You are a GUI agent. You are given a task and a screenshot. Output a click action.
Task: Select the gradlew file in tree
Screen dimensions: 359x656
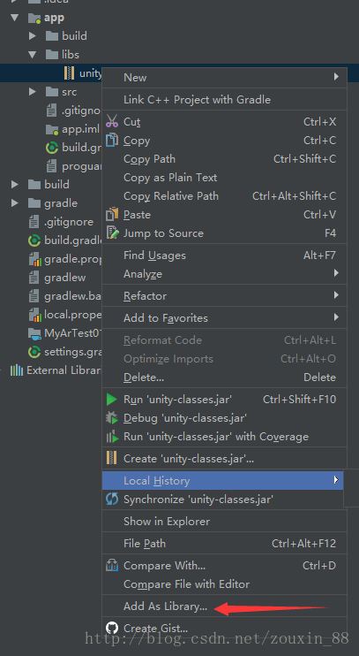[57, 278]
